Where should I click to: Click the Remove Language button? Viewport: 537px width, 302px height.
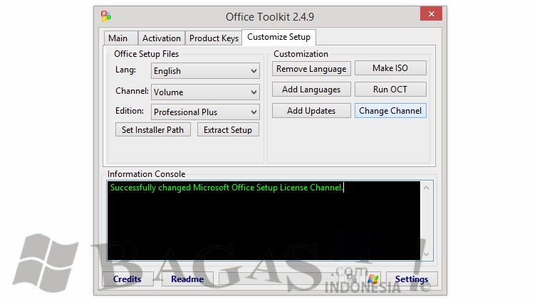click(311, 69)
